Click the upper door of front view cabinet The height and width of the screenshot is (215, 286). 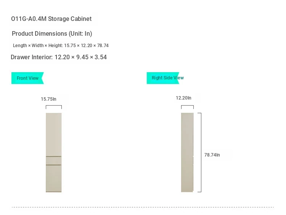(54, 134)
